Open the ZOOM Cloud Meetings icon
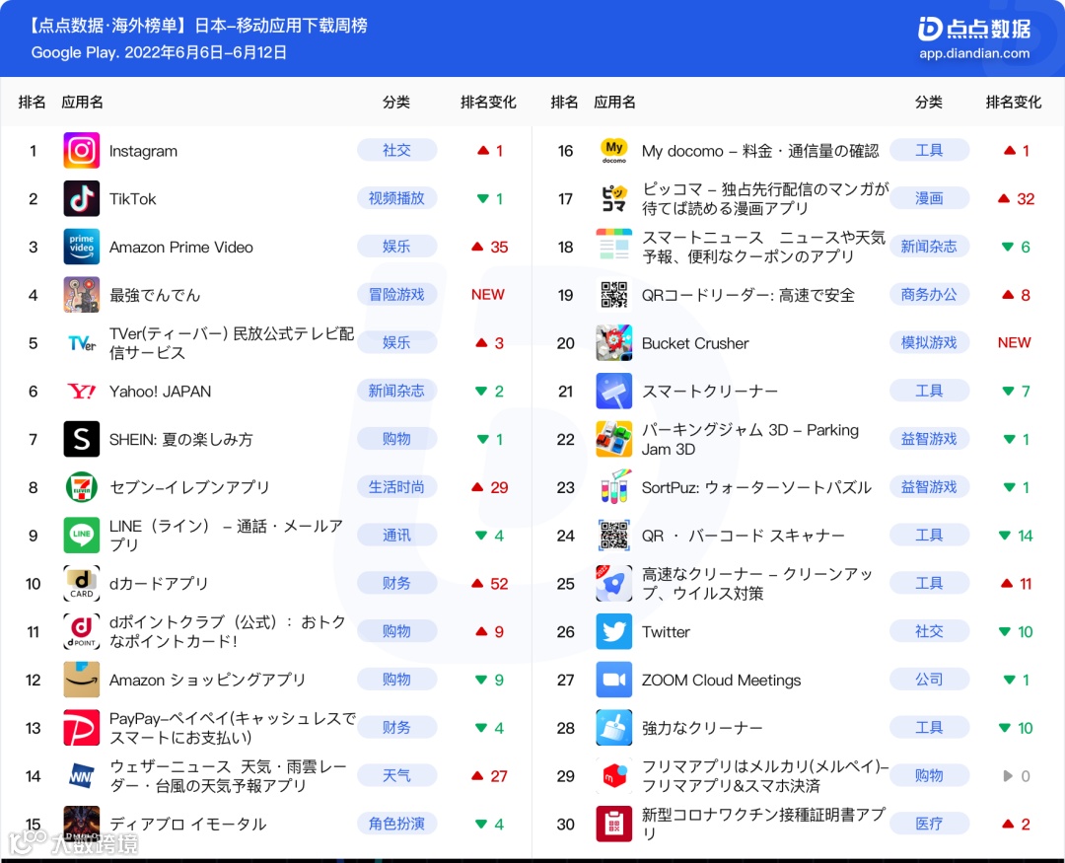 [x=614, y=680]
